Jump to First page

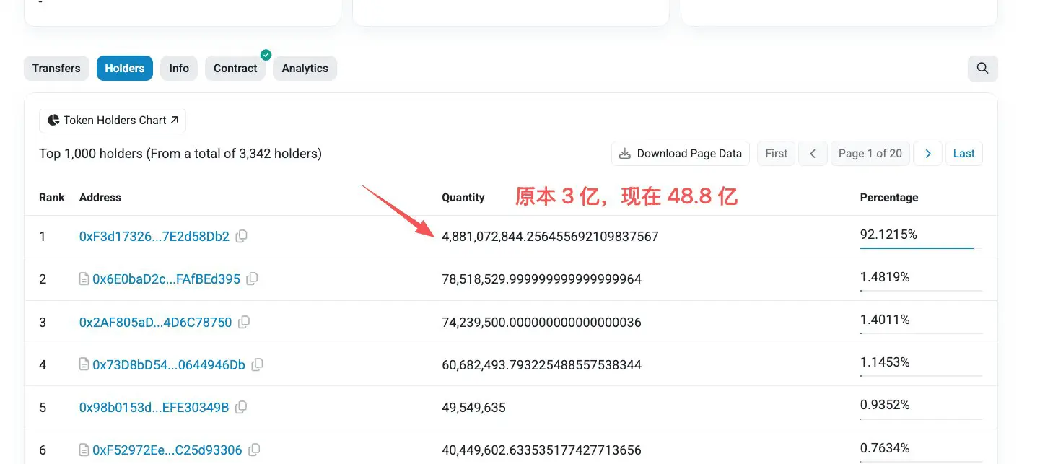(777, 153)
